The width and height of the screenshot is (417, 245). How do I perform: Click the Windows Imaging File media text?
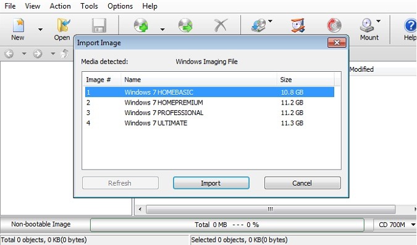(206, 62)
